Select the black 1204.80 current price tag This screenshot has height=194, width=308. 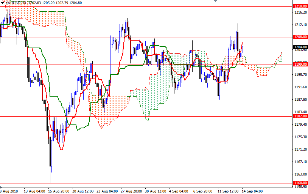click(x=300, y=47)
